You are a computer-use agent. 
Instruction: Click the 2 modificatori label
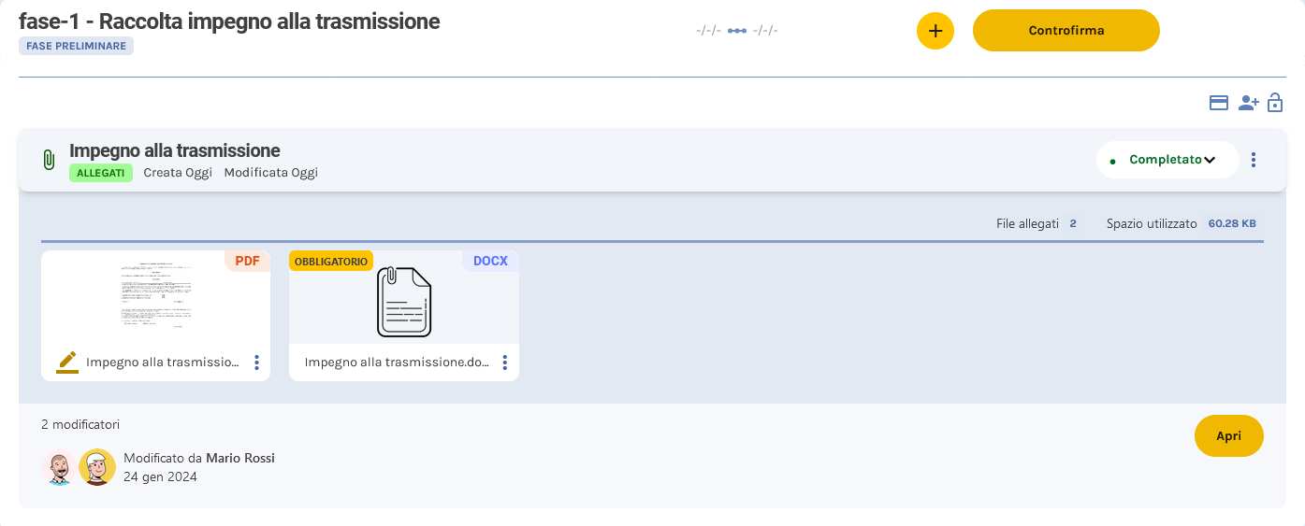click(x=80, y=424)
